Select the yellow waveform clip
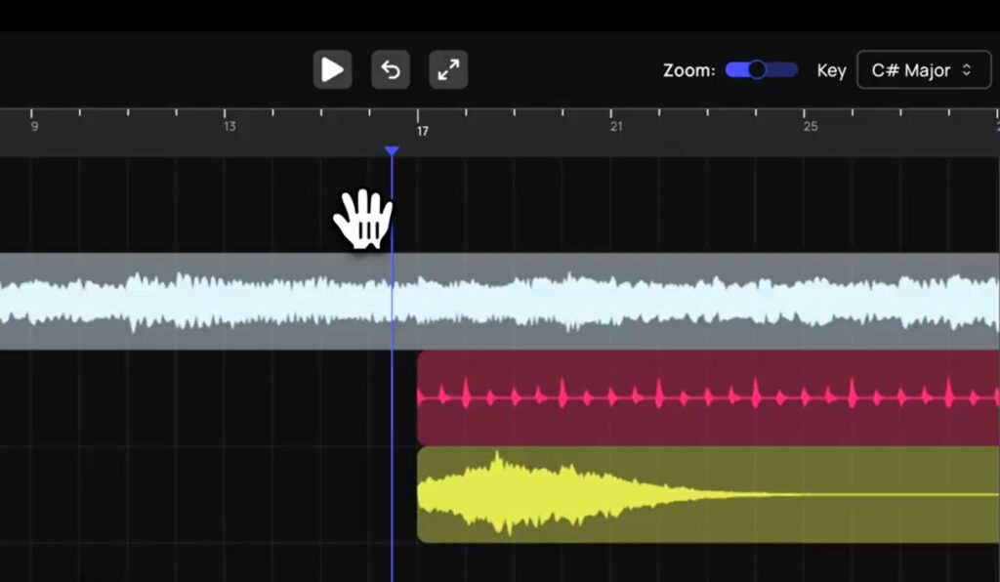 (x=709, y=495)
